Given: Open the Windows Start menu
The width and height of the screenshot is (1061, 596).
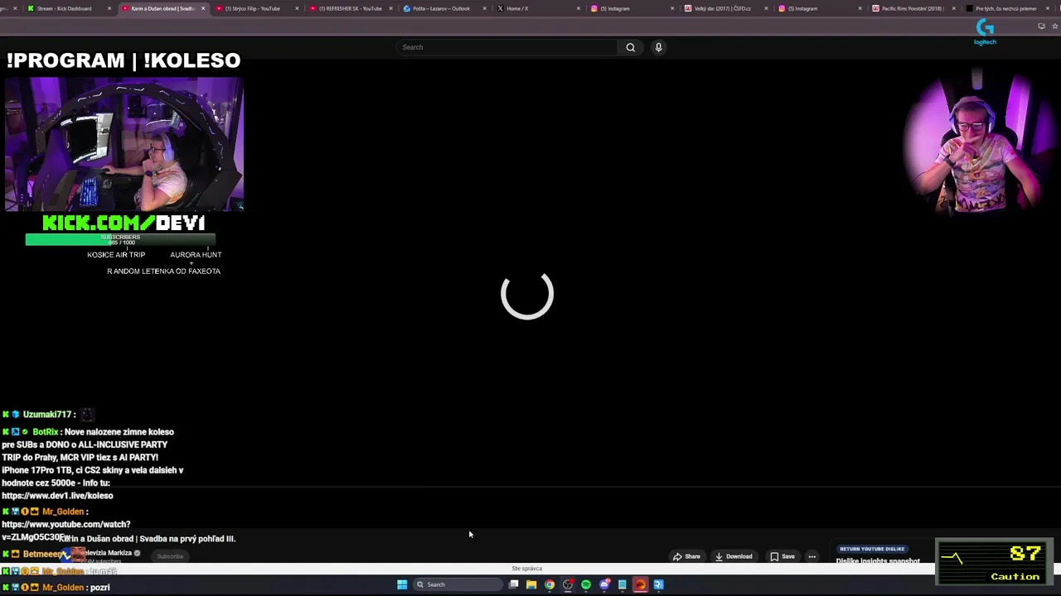Looking at the screenshot, I should (402, 584).
